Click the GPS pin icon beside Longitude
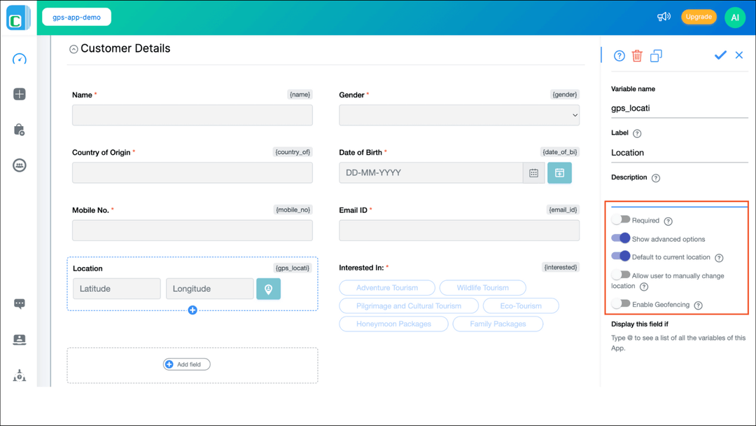756x426 pixels. (268, 289)
